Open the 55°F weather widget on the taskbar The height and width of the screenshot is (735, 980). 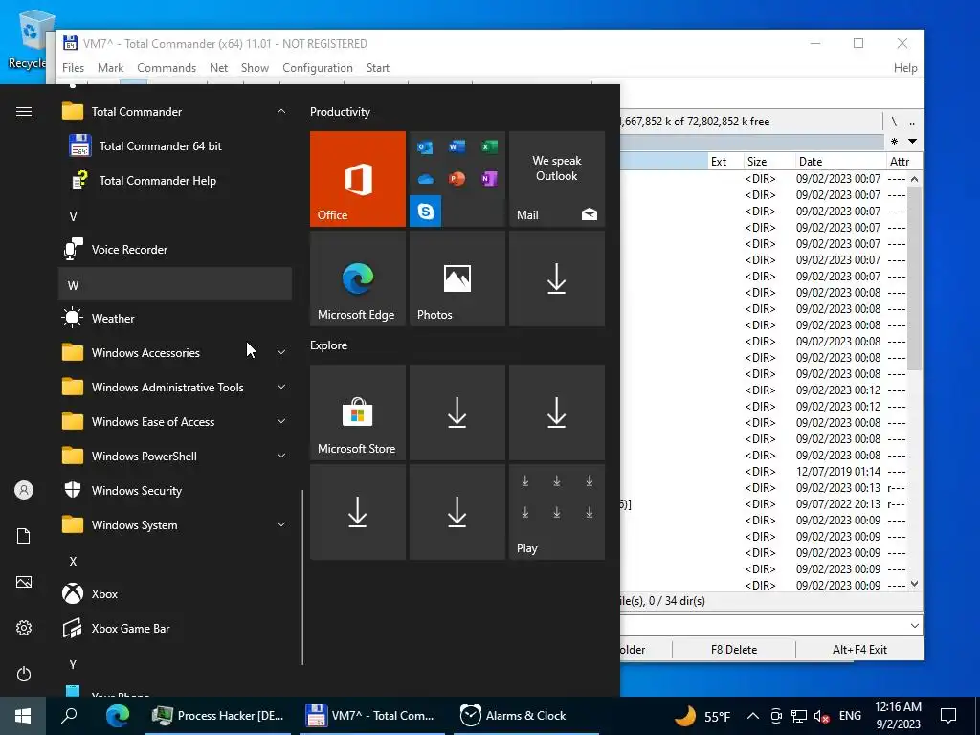702,716
